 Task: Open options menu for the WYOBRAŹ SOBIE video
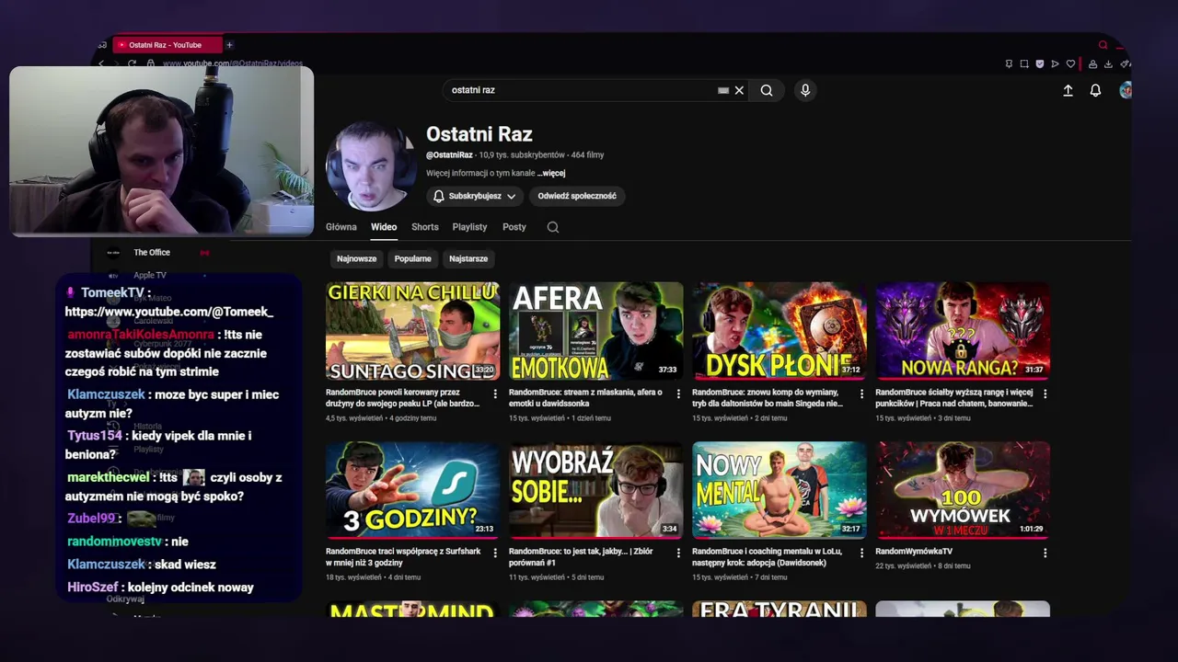pyautogui.click(x=678, y=554)
